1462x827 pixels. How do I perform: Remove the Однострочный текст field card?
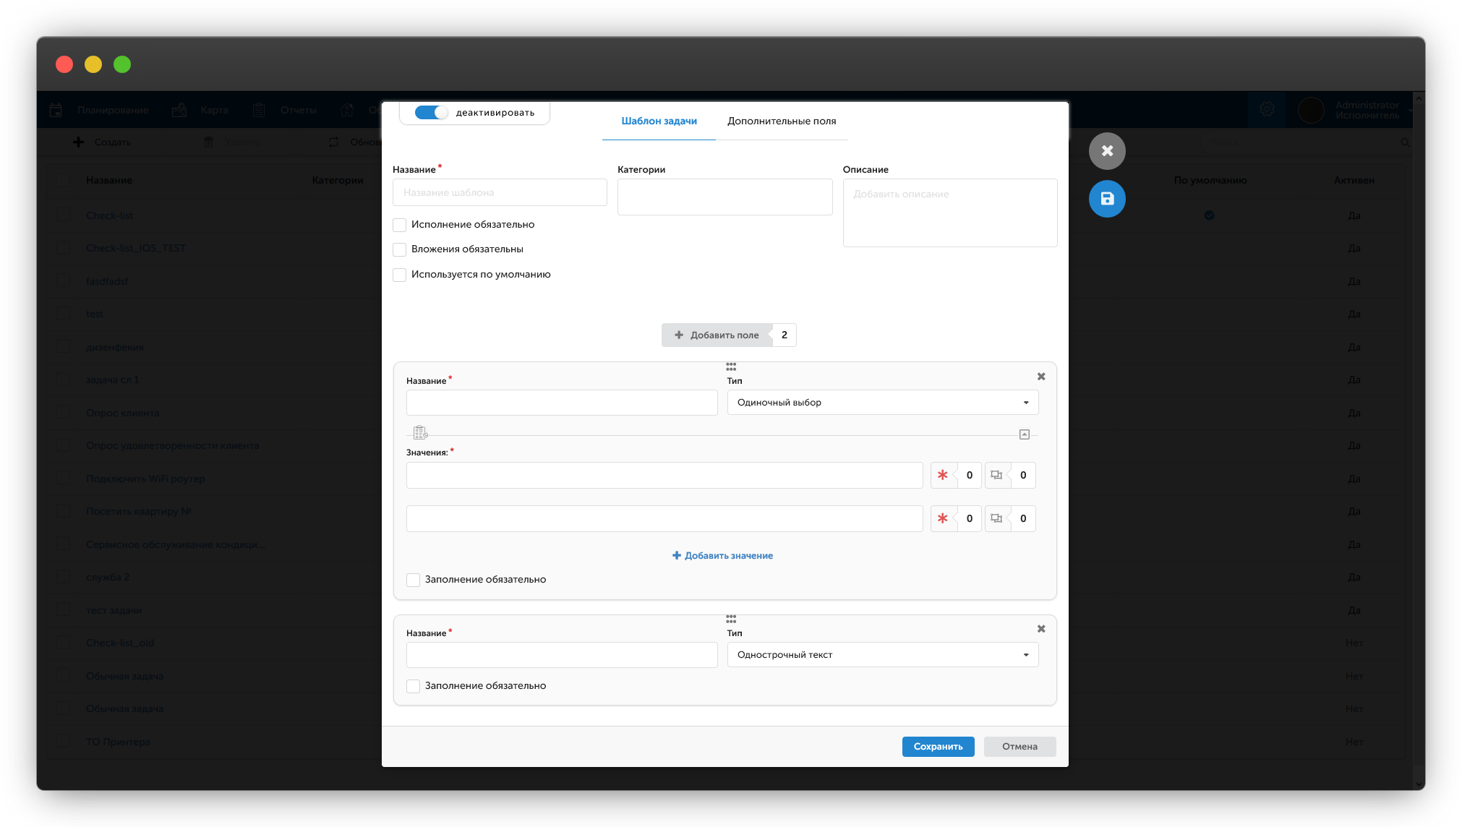pyautogui.click(x=1041, y=629)
